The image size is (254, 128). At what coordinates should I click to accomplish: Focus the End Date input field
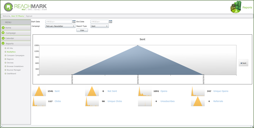click(100, 21)
